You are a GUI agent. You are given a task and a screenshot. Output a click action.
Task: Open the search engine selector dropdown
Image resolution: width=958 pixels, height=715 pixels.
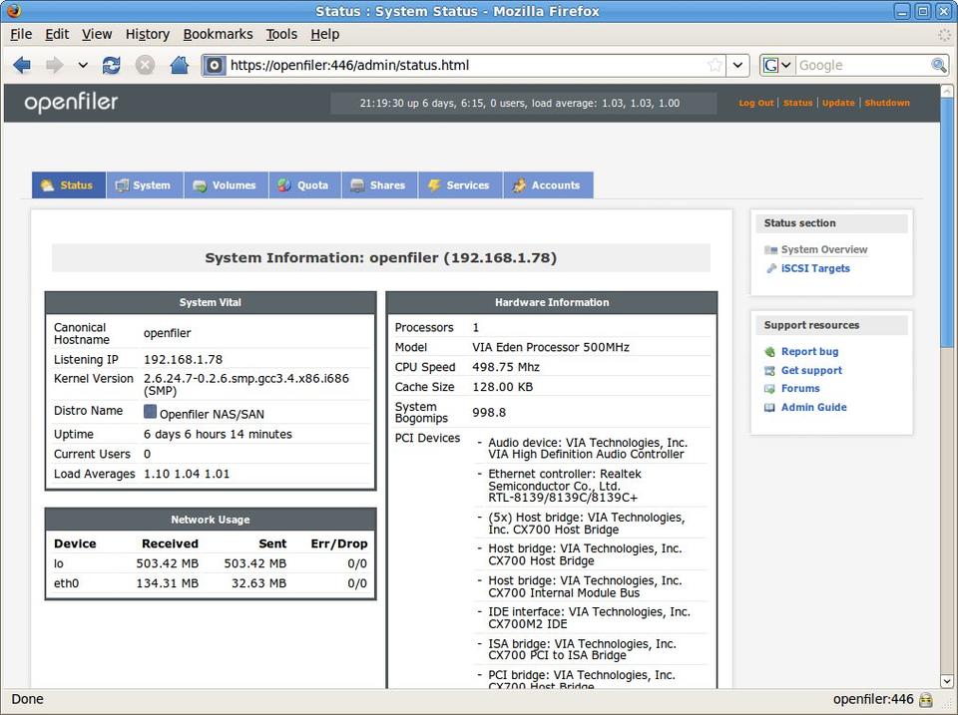pyautogui.click(x=778, y=65)
